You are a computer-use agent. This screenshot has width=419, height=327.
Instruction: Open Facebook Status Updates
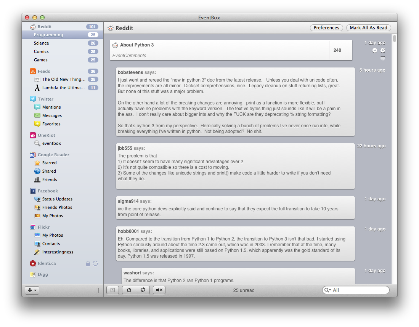click(x=57, y=199)
